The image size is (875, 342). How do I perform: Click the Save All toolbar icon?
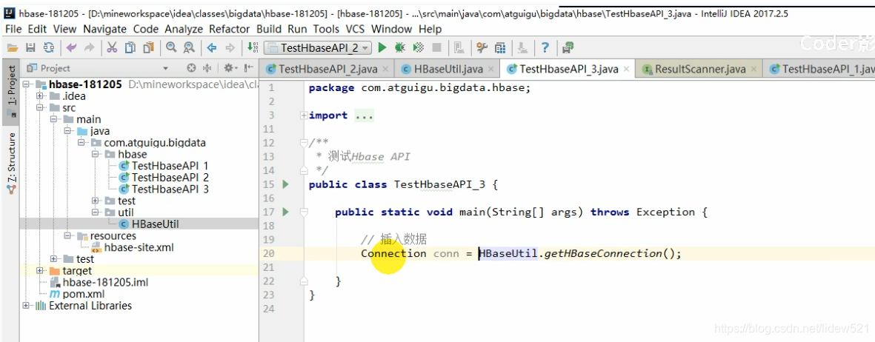(x=30, y=48)
